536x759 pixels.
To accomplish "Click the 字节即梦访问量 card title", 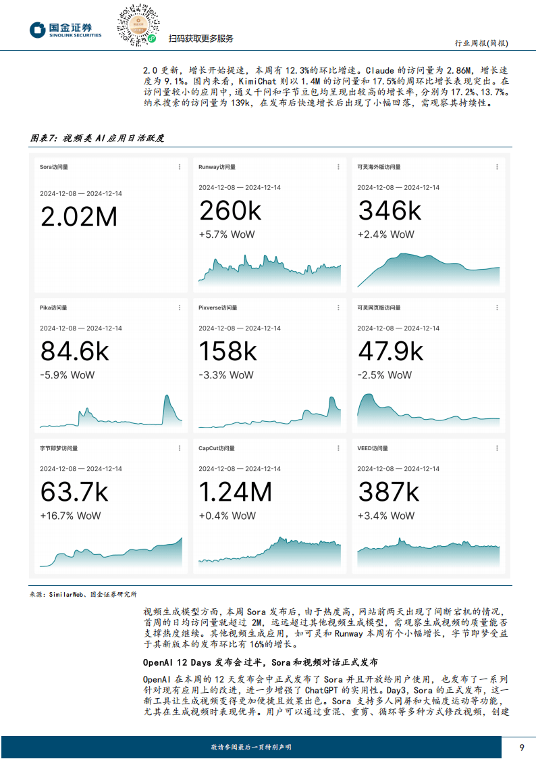I will point(59,448).
